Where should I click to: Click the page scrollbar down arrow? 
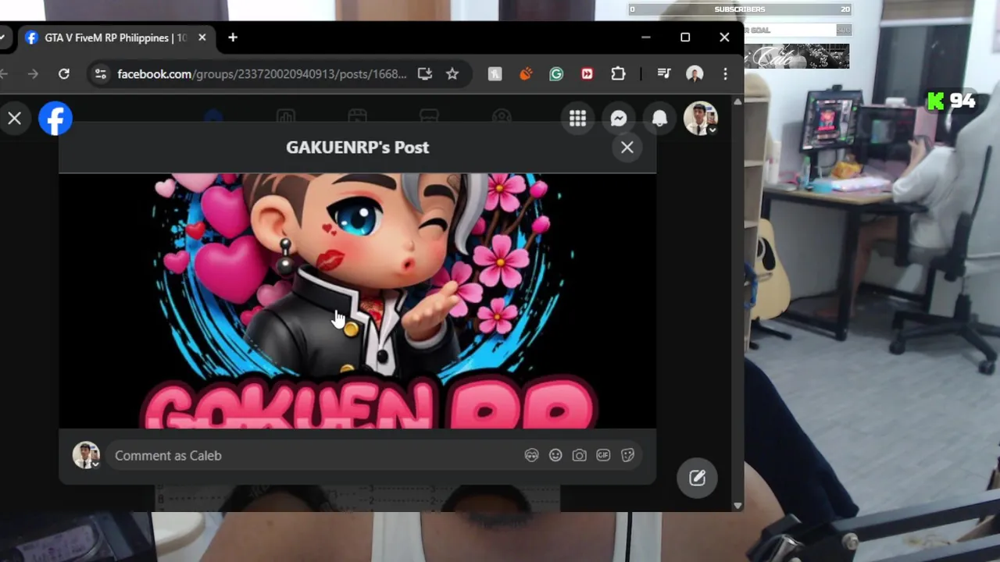(737, 506)
